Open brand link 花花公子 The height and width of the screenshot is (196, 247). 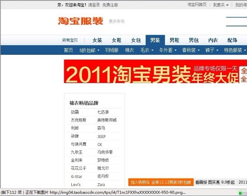pos(79,168)
